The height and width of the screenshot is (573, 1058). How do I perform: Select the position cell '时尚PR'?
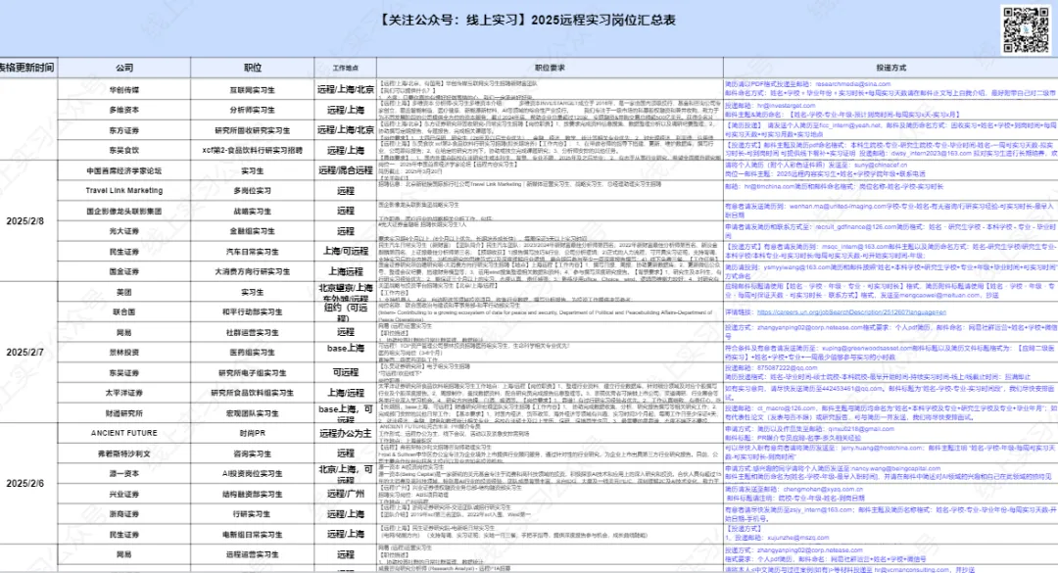tap(253, 433)
